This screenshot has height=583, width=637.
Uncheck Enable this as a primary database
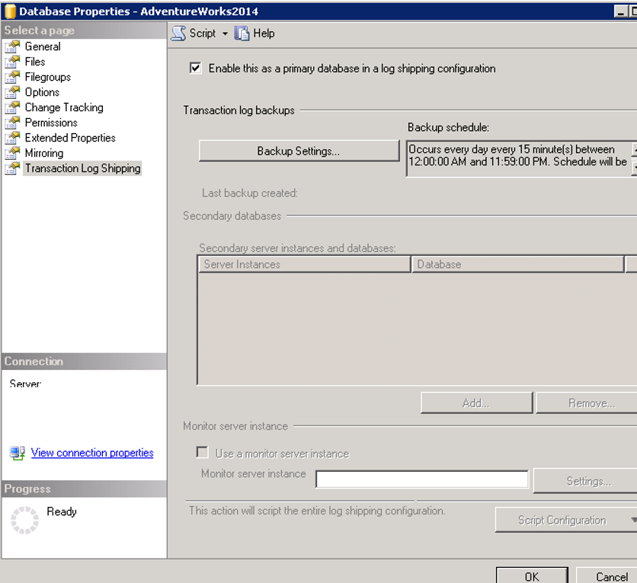[x=195, y=68]
